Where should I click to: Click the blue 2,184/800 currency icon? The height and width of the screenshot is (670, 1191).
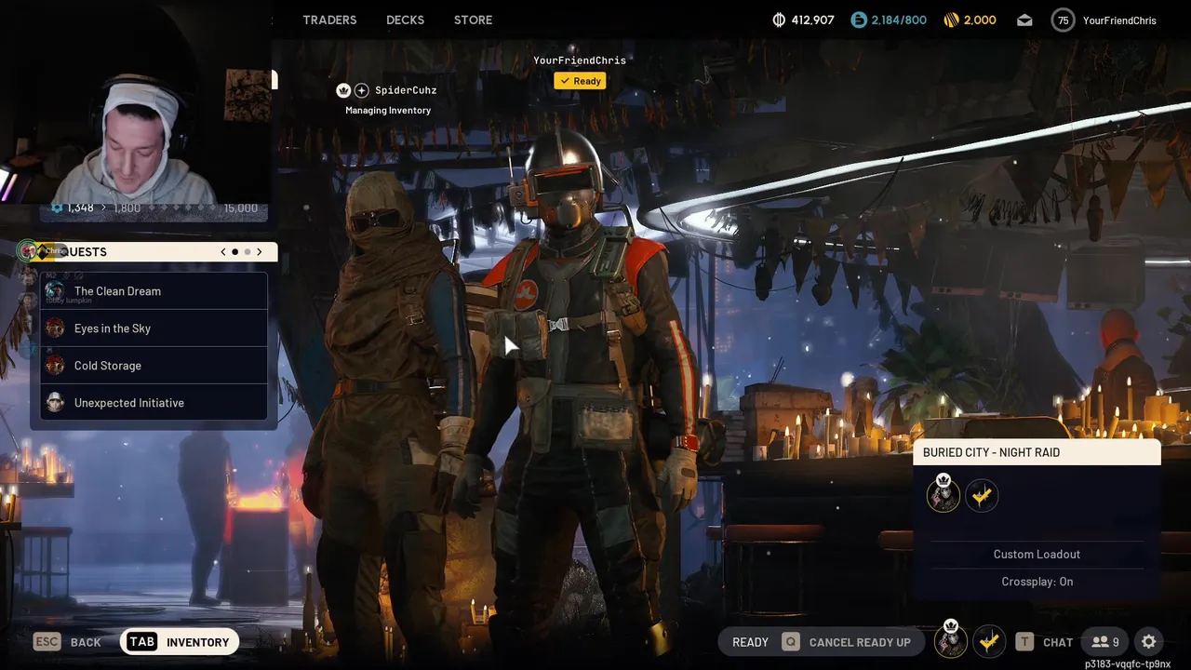[x=859, y=20]
